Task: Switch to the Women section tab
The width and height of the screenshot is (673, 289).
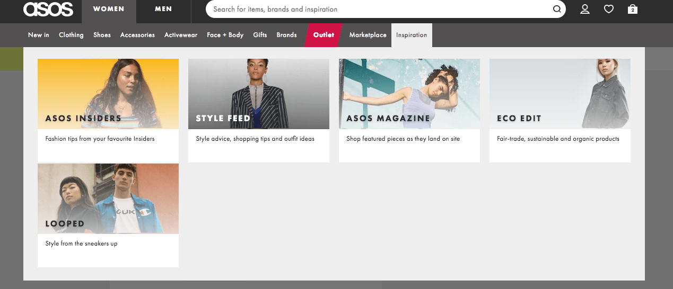Action: click(109, 10)
